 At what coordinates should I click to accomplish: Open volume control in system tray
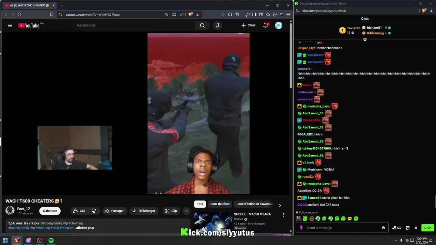407,241
